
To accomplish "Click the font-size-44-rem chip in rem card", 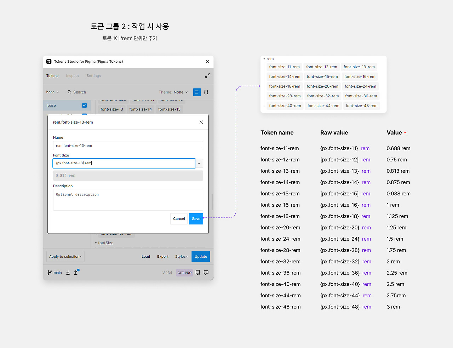I will (323, 106).
